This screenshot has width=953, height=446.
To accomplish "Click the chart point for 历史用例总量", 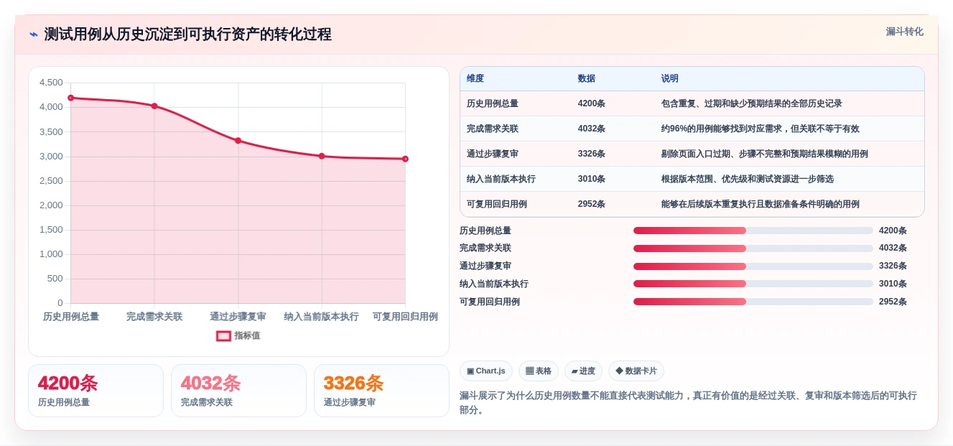I will coord(70,98).
